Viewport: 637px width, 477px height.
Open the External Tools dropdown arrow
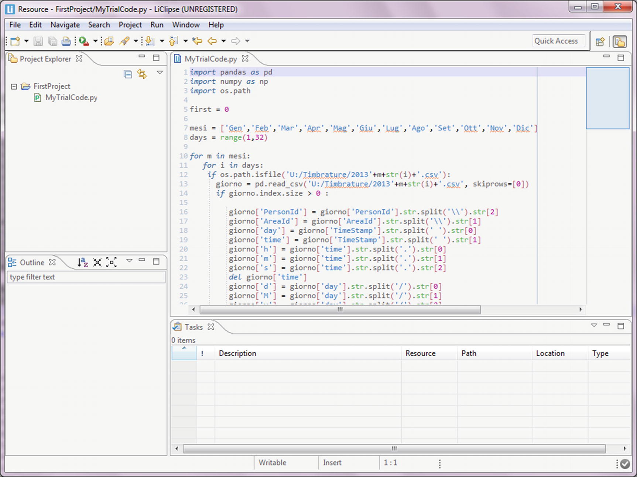click(95, 41)
